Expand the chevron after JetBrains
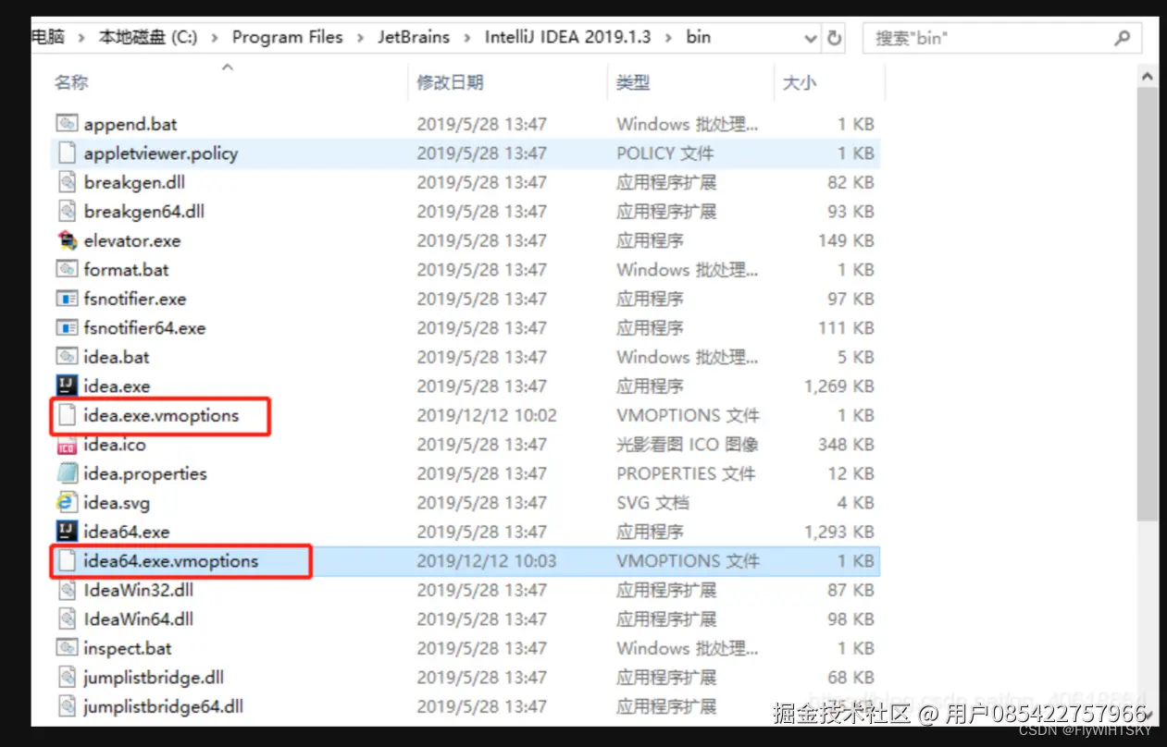 tap(467, 38)
